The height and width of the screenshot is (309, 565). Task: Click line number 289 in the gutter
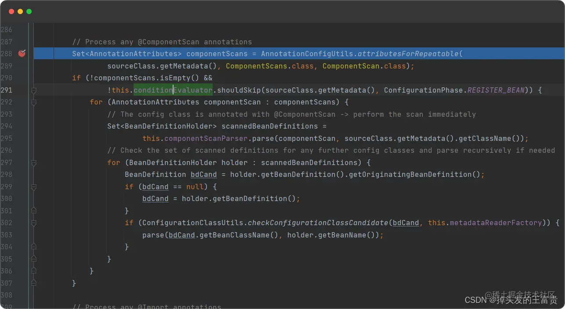7,66
